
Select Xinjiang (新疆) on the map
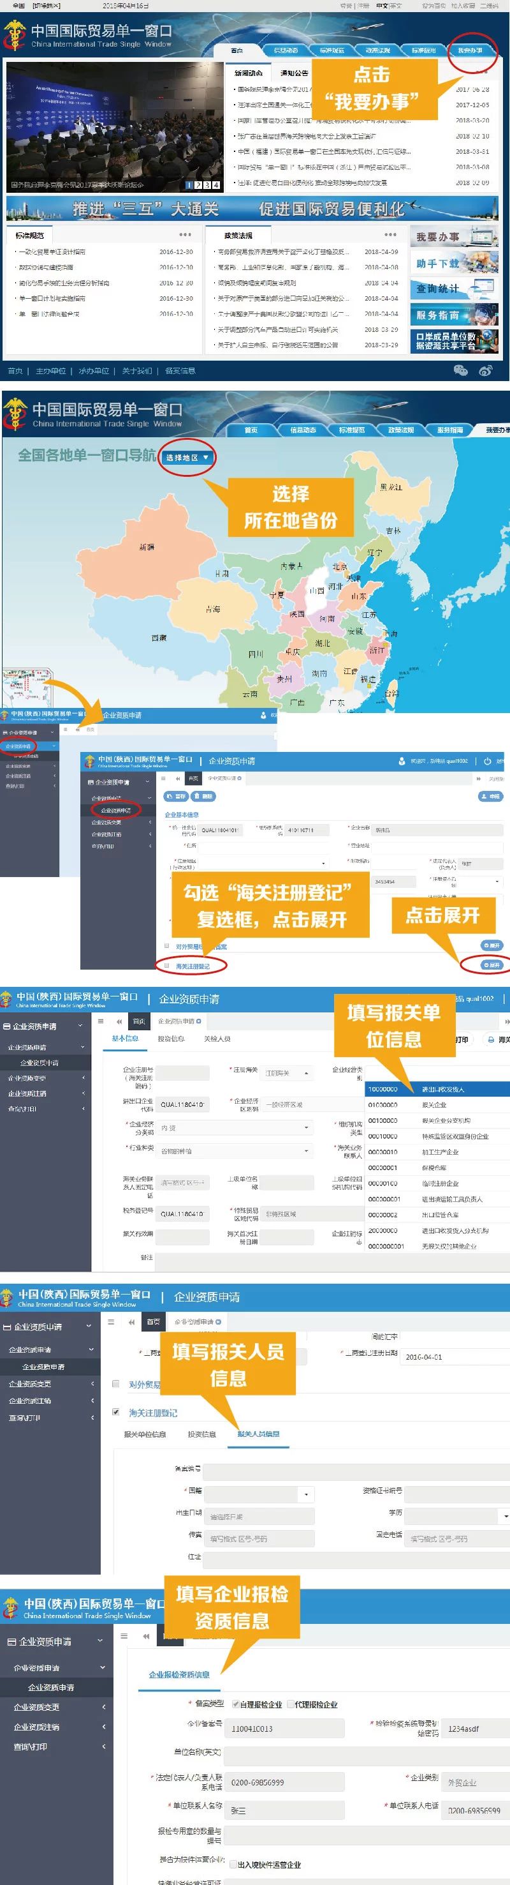tap(146, 546)
